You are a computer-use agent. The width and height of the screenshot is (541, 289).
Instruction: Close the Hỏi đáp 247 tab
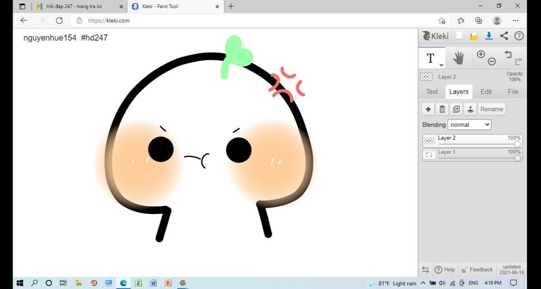click(x=121, y=6)
